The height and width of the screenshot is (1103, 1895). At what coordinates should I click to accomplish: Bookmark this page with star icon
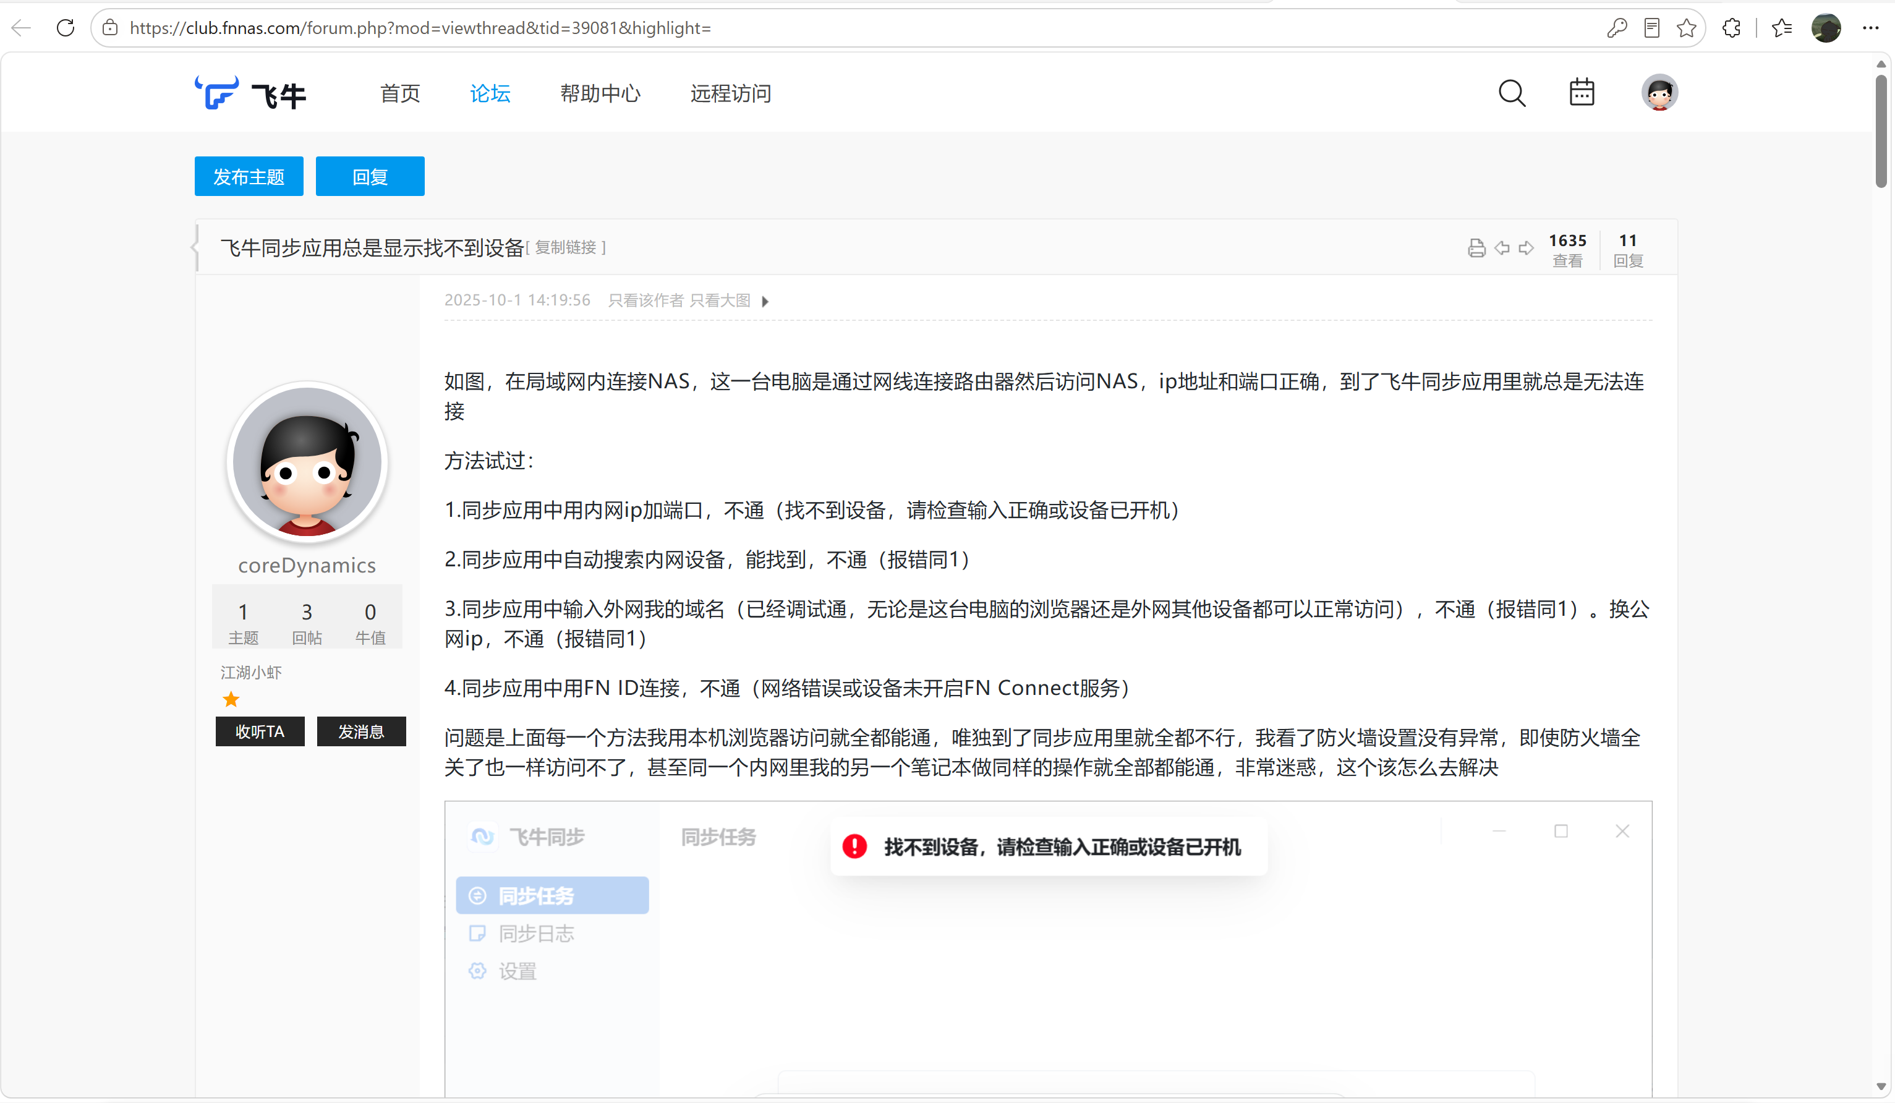pos(1687,28)
